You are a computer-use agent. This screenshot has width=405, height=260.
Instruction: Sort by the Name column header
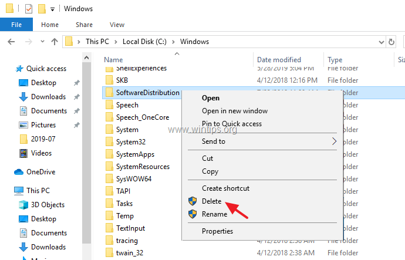(x=113, y=60)
